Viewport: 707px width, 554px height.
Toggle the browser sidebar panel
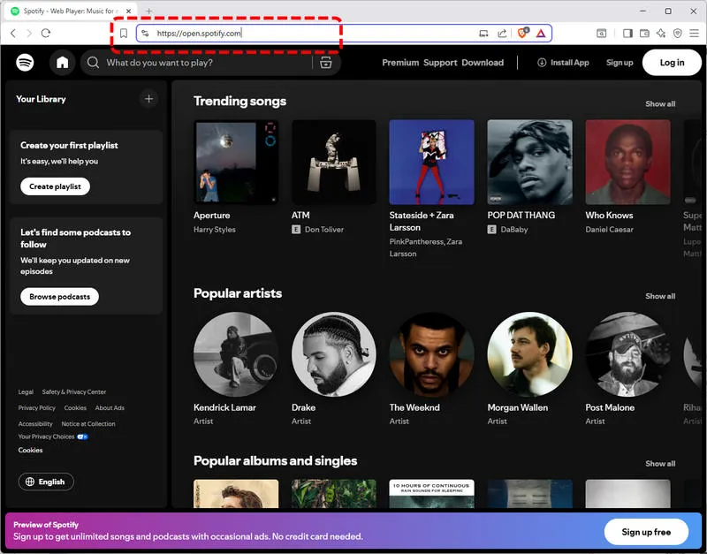626,33
